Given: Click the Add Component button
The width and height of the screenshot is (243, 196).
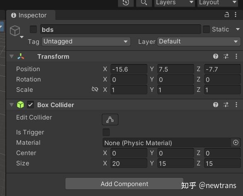Looking at the screenshot, I should (x=124, y=184).
